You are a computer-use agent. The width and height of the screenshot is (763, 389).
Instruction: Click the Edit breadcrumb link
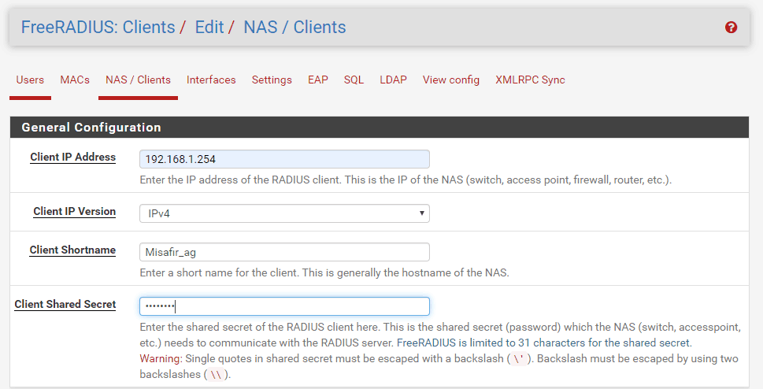click(x=209, y=28)
